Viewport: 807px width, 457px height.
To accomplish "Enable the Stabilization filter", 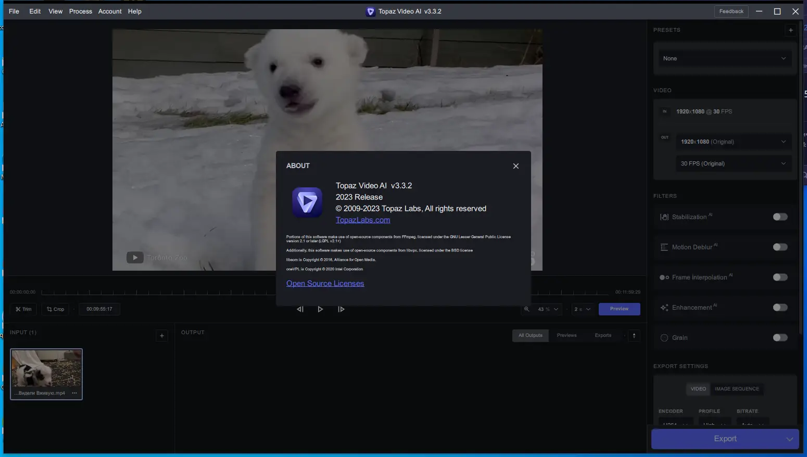I will [x=780, y=217].
